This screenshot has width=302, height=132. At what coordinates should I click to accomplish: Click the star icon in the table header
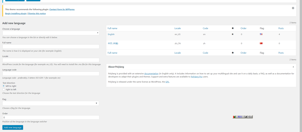point(233,28)
